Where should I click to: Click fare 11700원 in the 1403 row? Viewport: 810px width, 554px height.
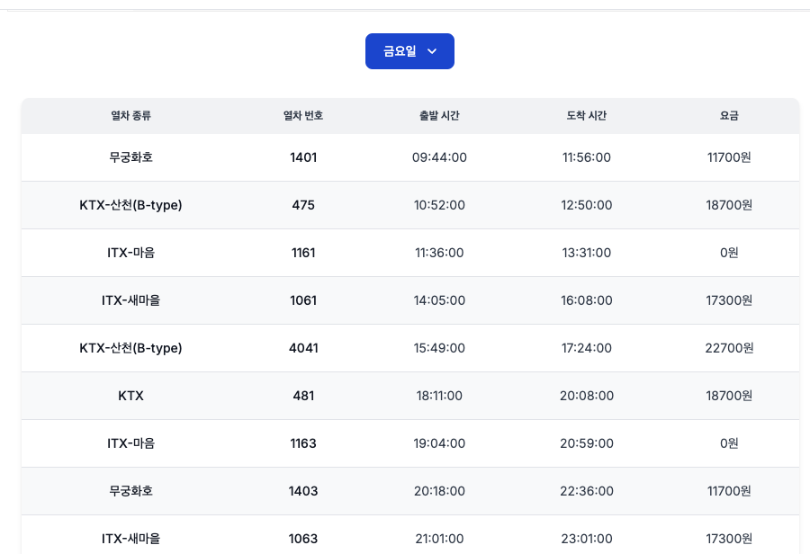point(729,491)
